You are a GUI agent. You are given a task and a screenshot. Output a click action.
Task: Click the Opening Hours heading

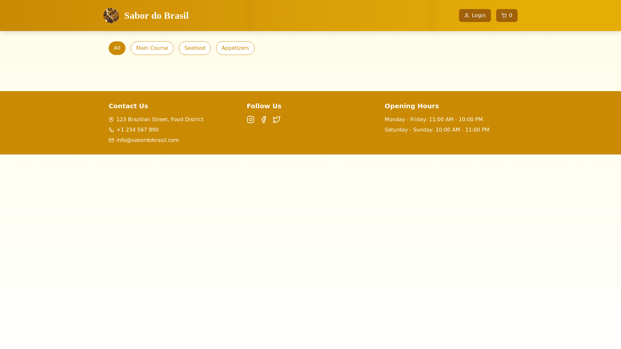point(411,106)
